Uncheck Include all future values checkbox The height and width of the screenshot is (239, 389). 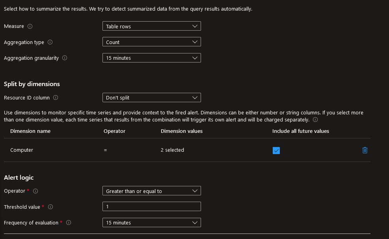tap(276, 150)
